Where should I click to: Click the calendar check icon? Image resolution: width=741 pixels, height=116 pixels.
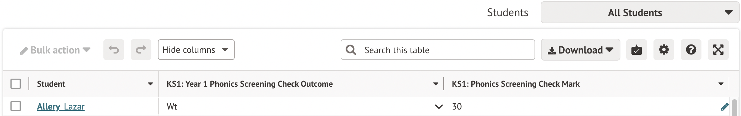pyautogui.click(x=637, y=50)
